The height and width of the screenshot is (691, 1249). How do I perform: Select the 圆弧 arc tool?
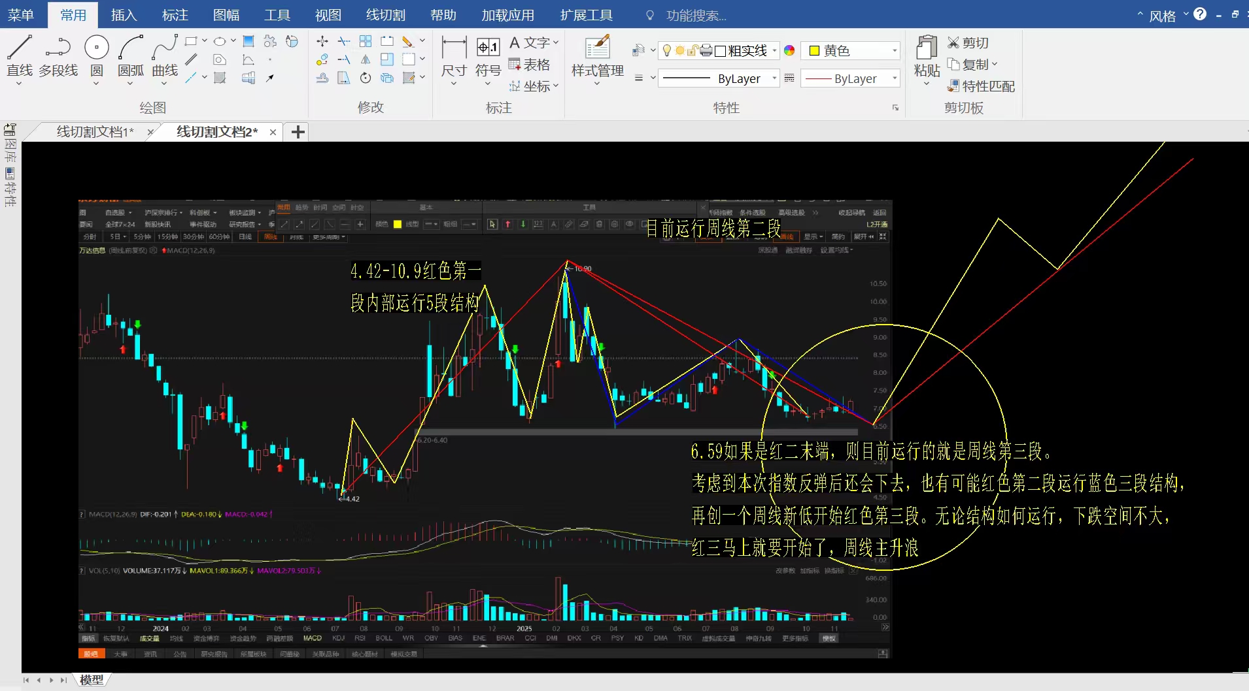click(x=131, y=56)
